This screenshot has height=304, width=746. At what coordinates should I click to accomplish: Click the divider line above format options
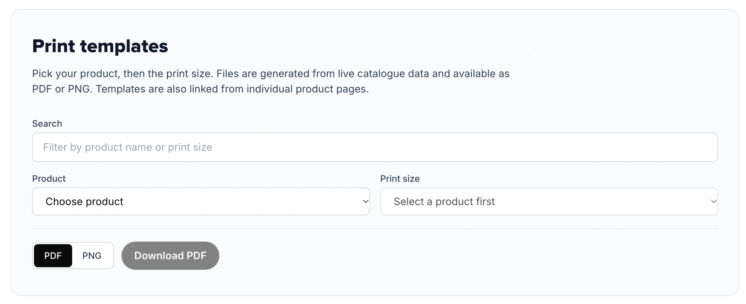[x=375, y=228]
